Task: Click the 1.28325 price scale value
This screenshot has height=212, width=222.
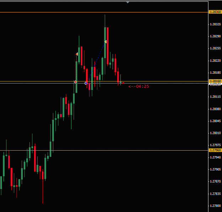Action: [x=215, y=25]
